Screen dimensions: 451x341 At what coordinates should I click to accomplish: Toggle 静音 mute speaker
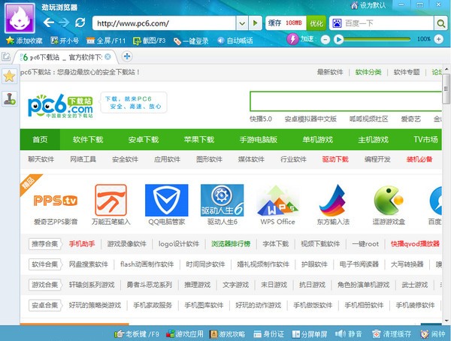pos(348,333)
